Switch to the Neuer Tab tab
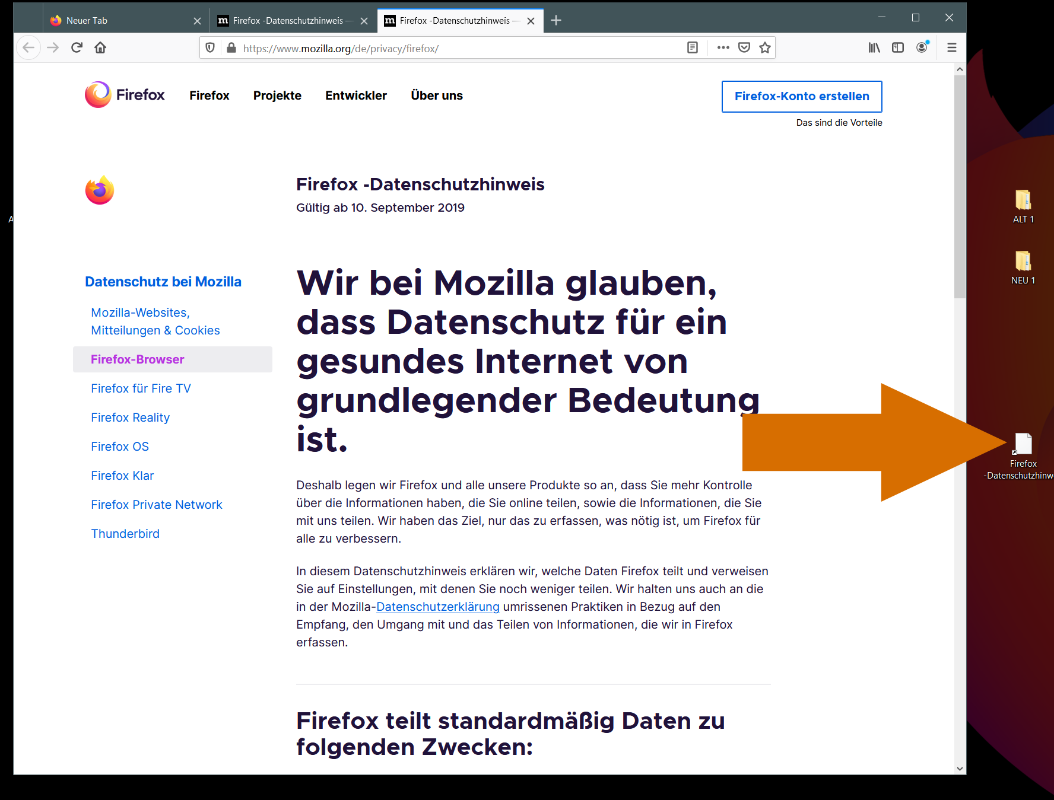The image size is (1054, 800). [x=126, y=21]
